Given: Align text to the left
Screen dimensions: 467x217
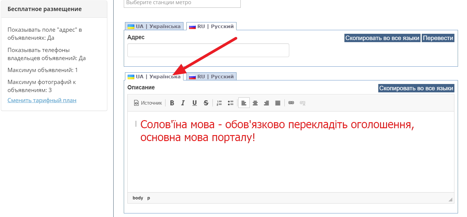Looking at the screenshot, I should tap(244, 103).
